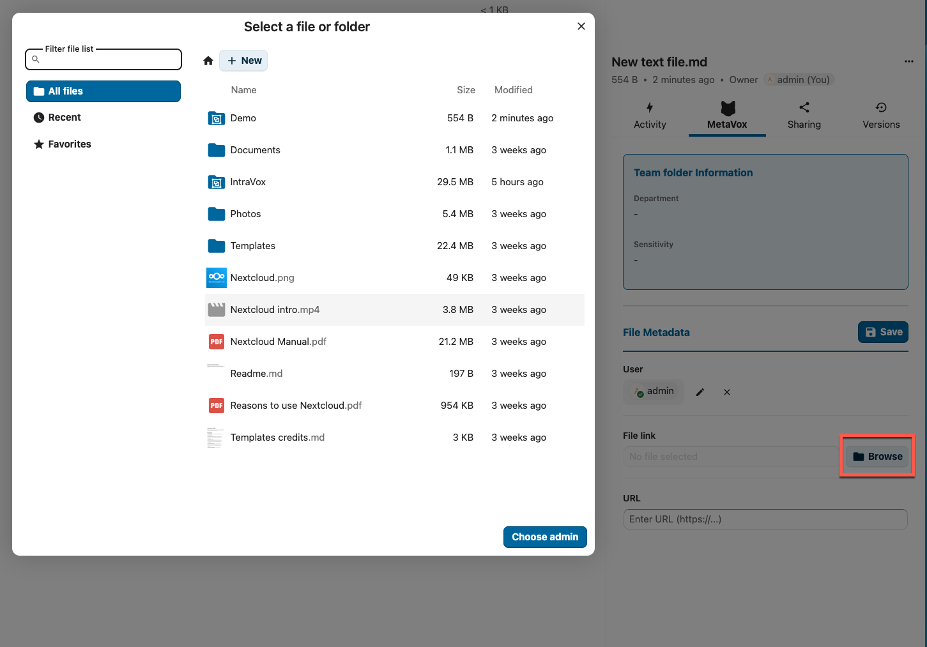The height and width of the screenshot is (647, 927).
Task: Click the Save metadata button
Action: [x=883, y=332]
